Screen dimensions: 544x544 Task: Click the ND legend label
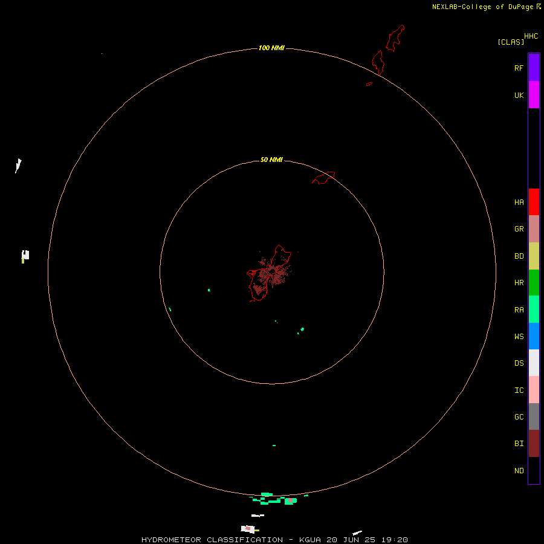519,470
